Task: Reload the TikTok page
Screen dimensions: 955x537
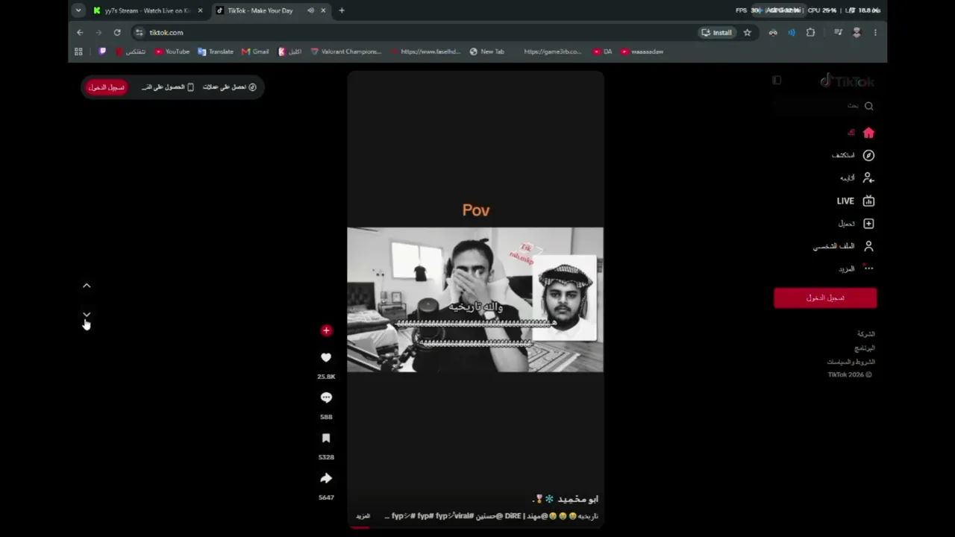Action: [117, 32]
